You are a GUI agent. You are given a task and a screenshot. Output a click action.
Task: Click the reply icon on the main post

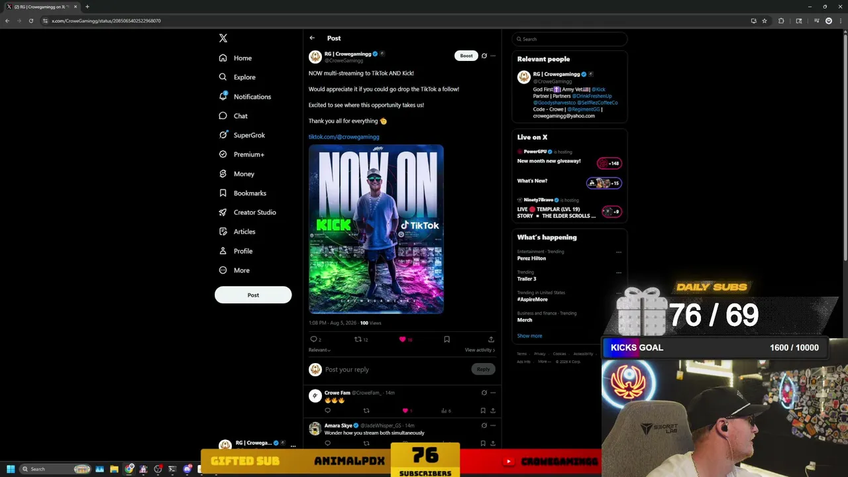pos(314,339)
